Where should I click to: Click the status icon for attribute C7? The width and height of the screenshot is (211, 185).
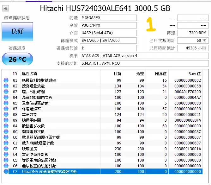6,171
